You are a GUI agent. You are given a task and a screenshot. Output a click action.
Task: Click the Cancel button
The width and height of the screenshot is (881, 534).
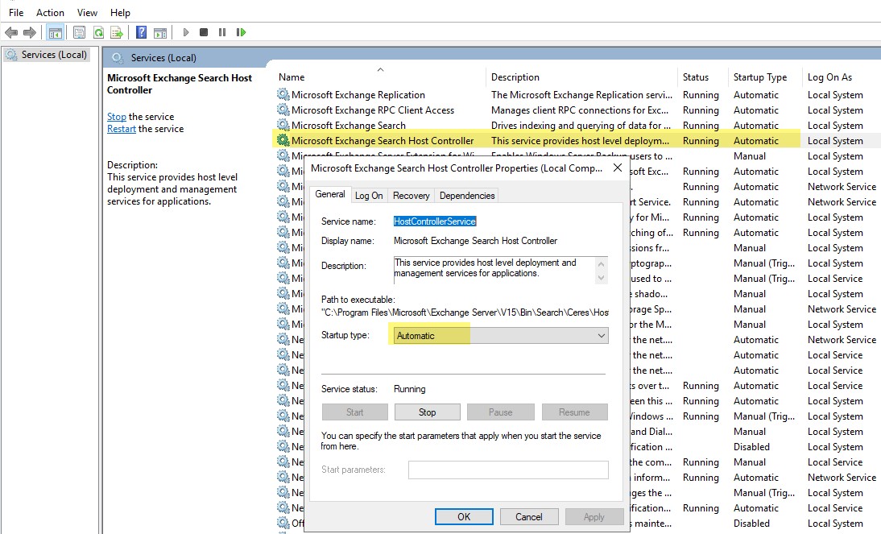pyautogui.click(x=529, y=516)
